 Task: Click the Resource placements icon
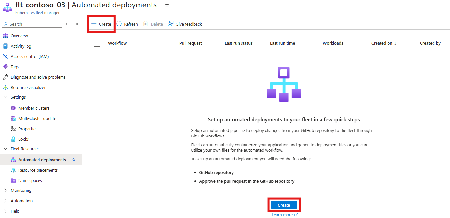click(13, 170)
